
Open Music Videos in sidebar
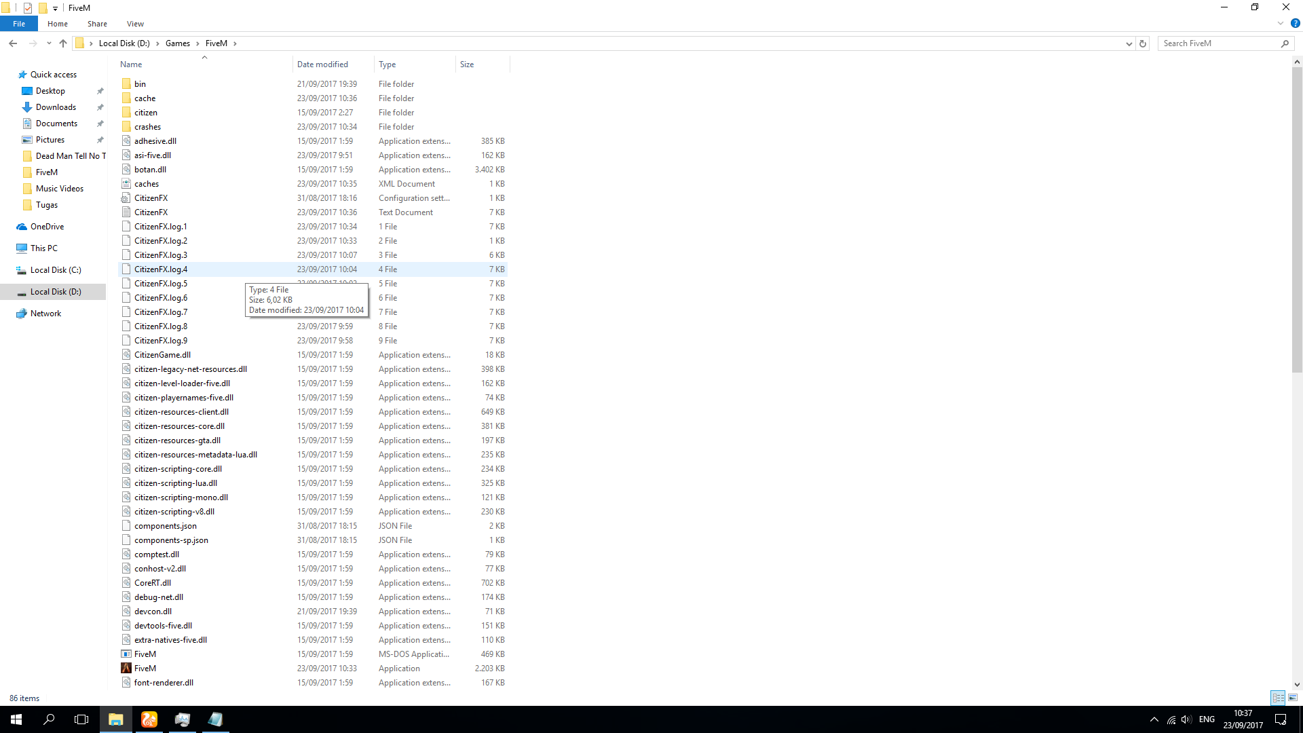click(x=60, y=189)
